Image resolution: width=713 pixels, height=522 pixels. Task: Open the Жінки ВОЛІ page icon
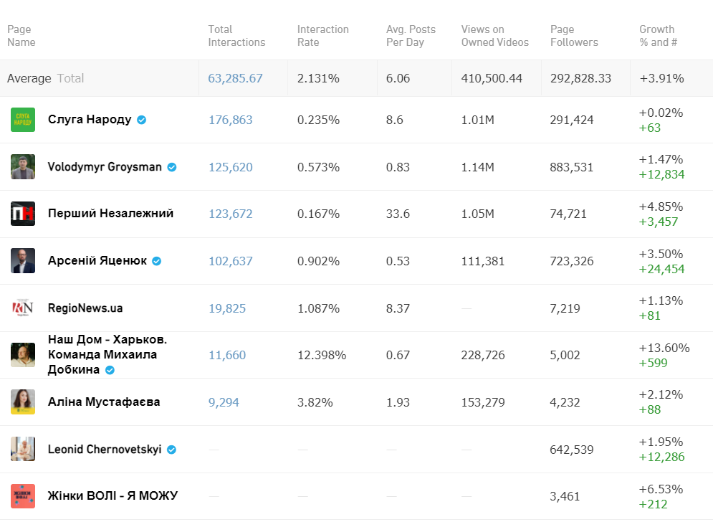(23, 496)
